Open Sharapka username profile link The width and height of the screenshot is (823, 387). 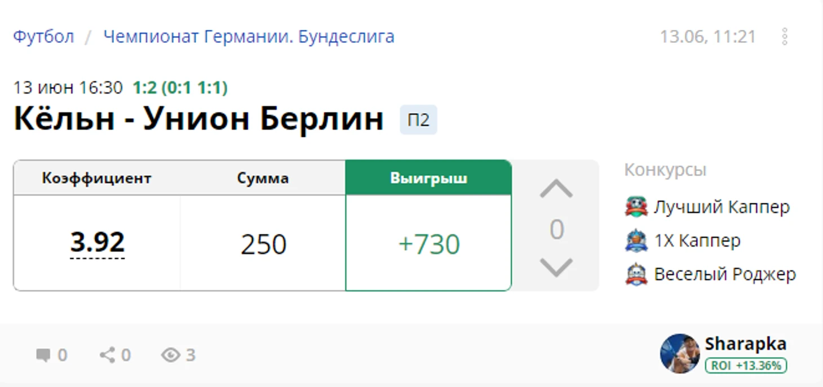click(x=745, y=344)
